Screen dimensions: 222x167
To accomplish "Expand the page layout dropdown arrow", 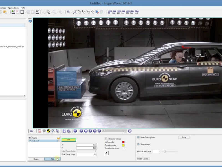I will (25, 12).
